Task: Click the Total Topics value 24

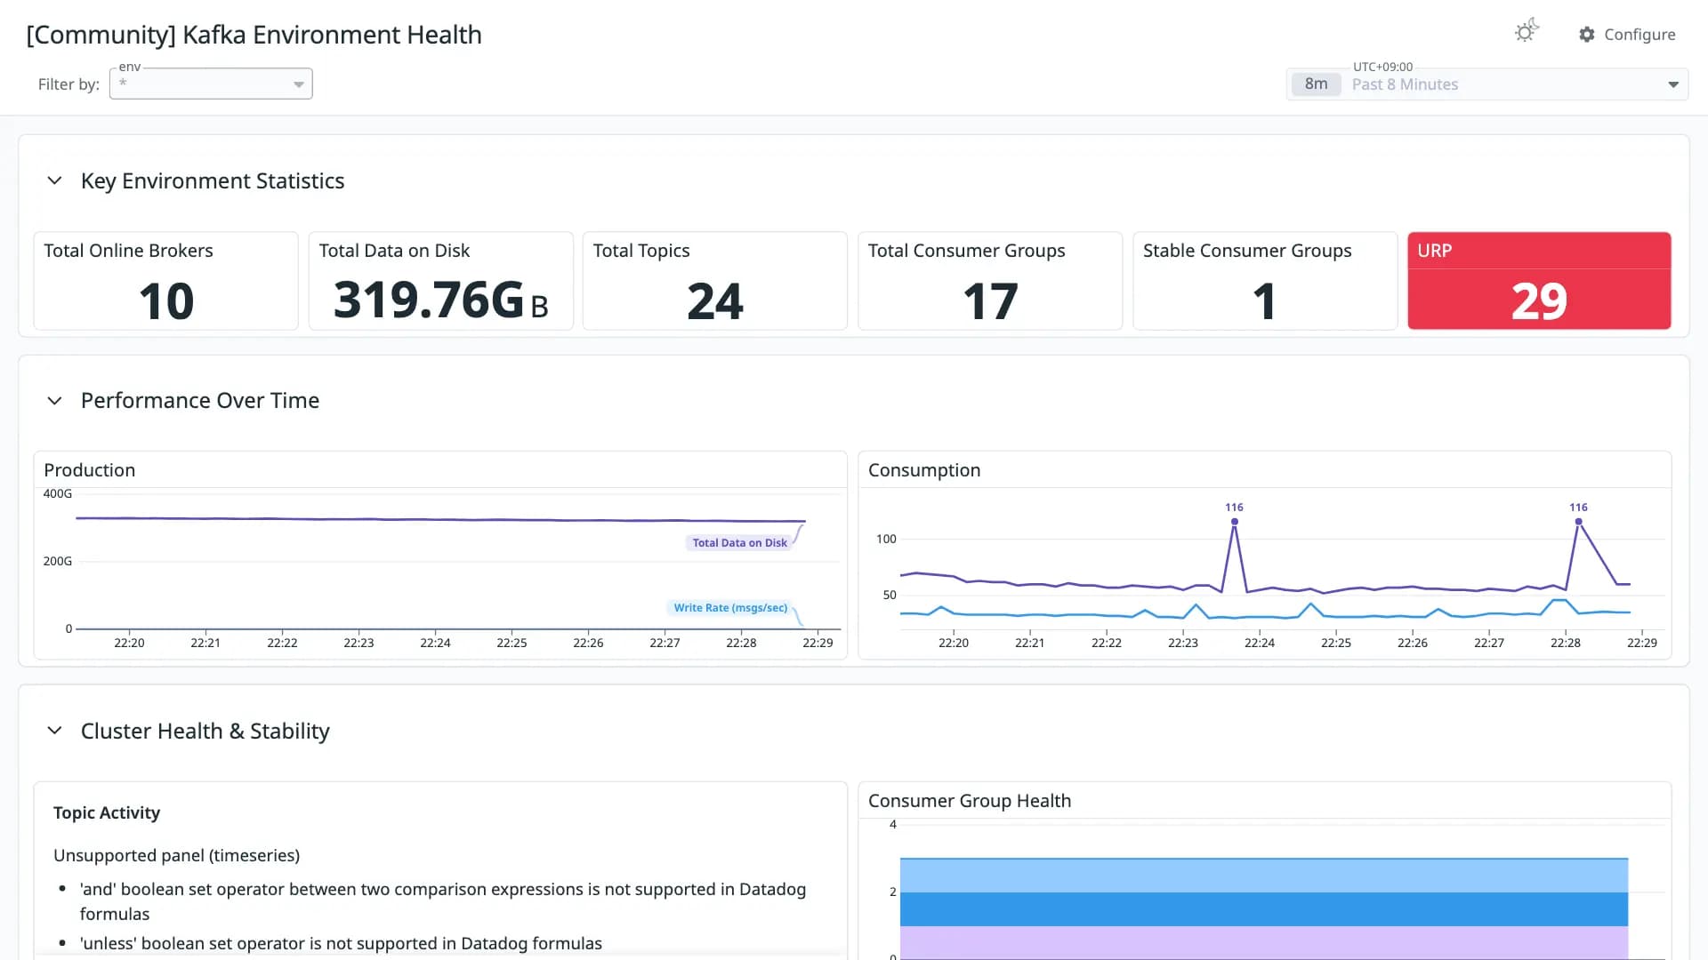Action: 715,301
